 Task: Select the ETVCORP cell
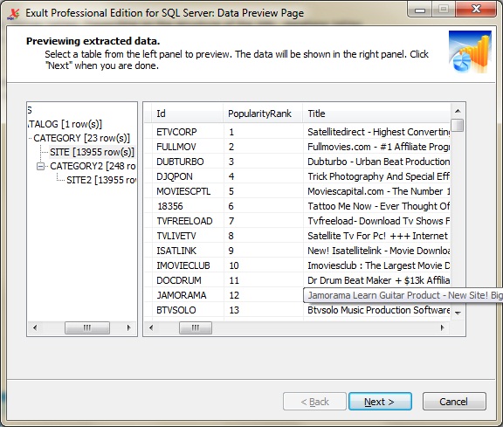coord(188,132)
